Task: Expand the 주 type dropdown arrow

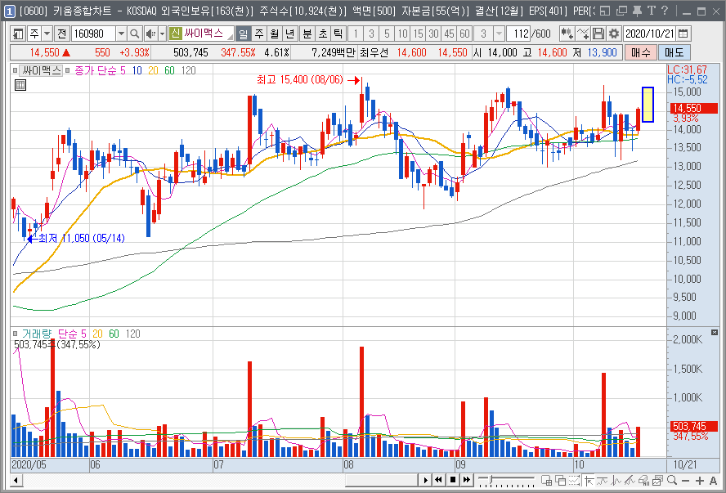Action: (47, 34)
